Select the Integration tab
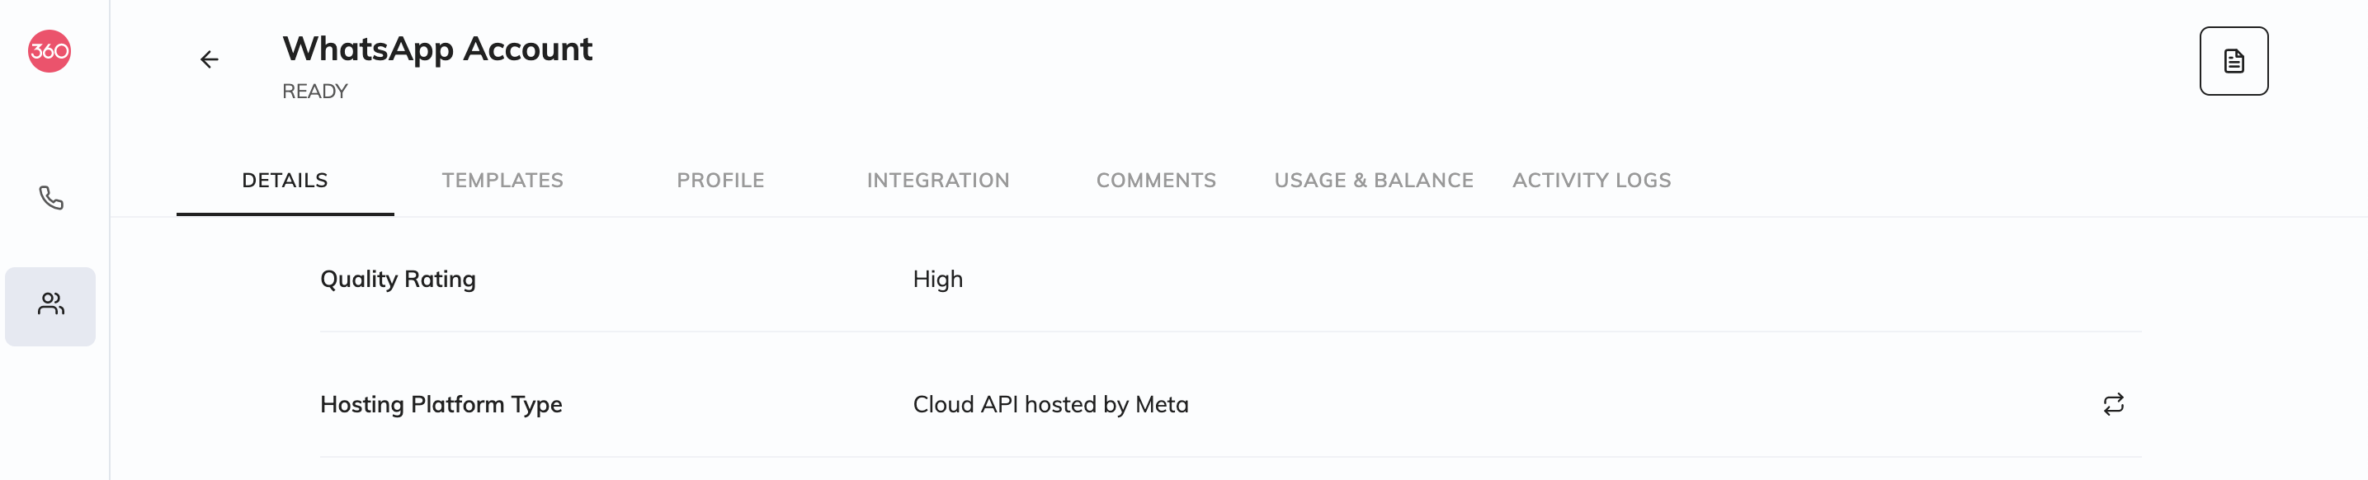2368x480 pixels. pyautogui.click(x=937, y=181)
